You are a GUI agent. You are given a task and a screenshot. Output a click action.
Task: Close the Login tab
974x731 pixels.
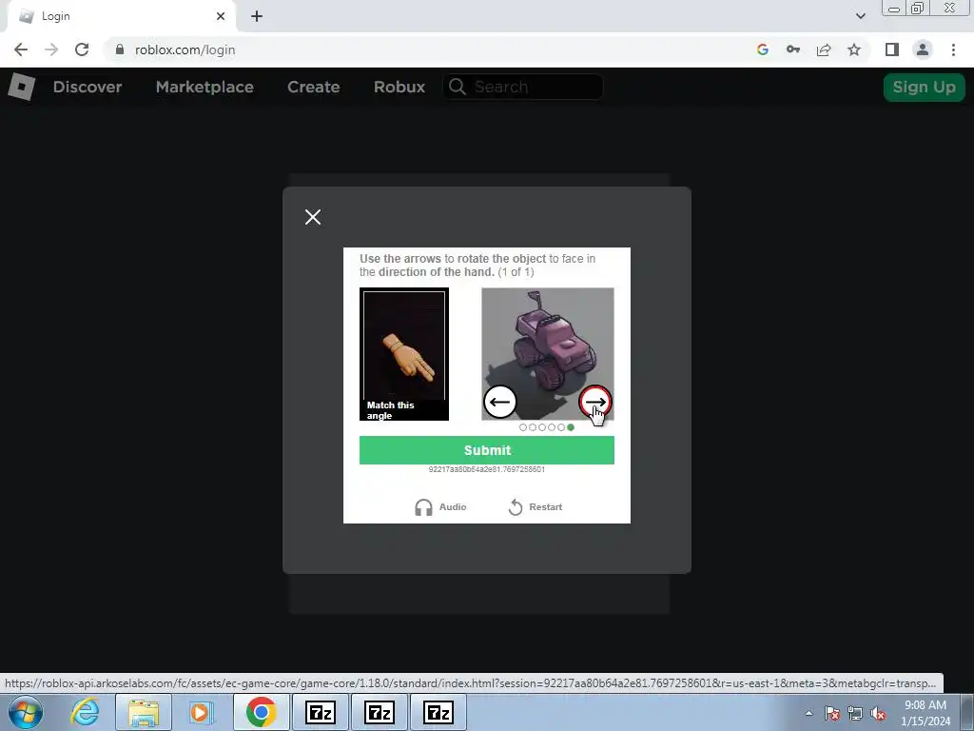[221, 16]
